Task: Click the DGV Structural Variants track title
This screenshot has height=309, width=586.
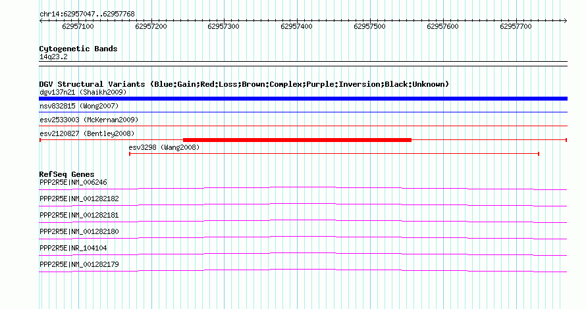Action: pos(244,84)
